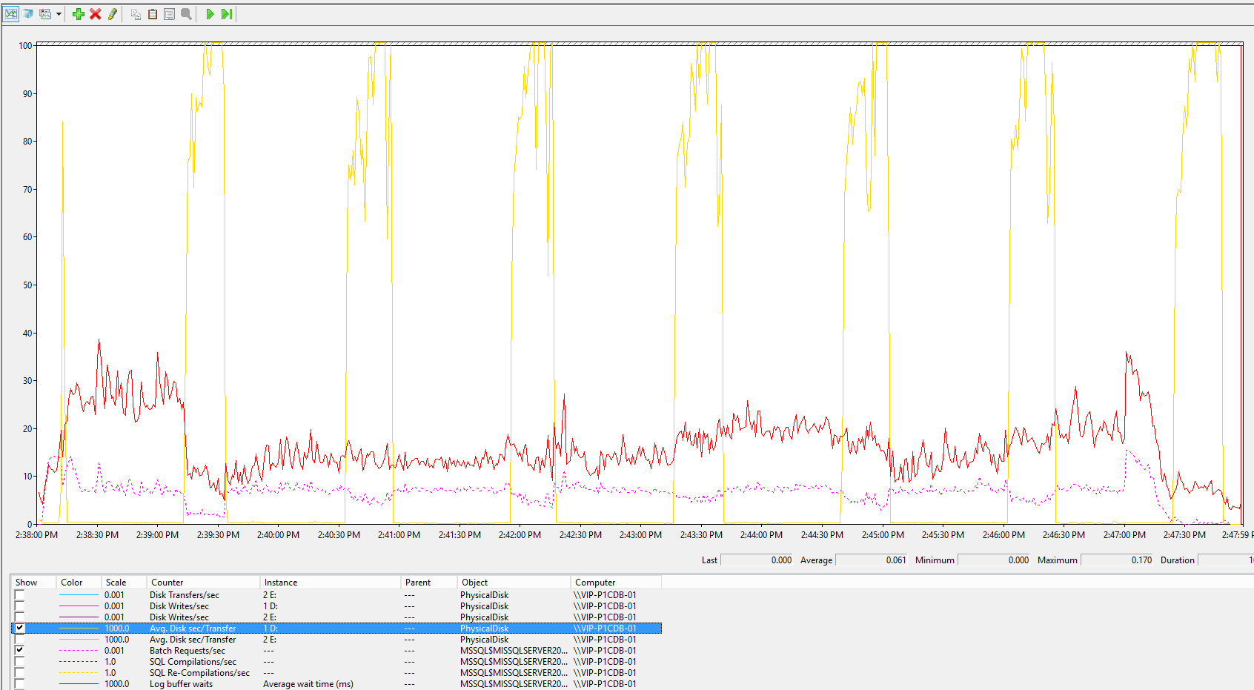The height and width of the screenshot is (690, 1254).
Task: Sort by the Parent column header
Action: pos(429,583)
